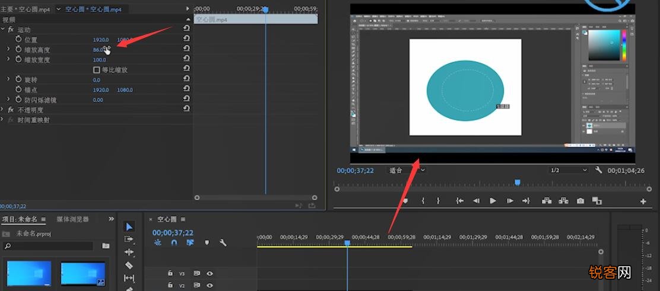Screen dimensions: 660x291
Task: Hide V3 track output eye
Action: click(x=210, y=273)
